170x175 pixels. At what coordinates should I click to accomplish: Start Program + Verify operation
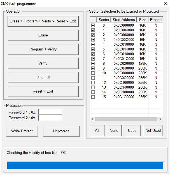click(43, 49)
